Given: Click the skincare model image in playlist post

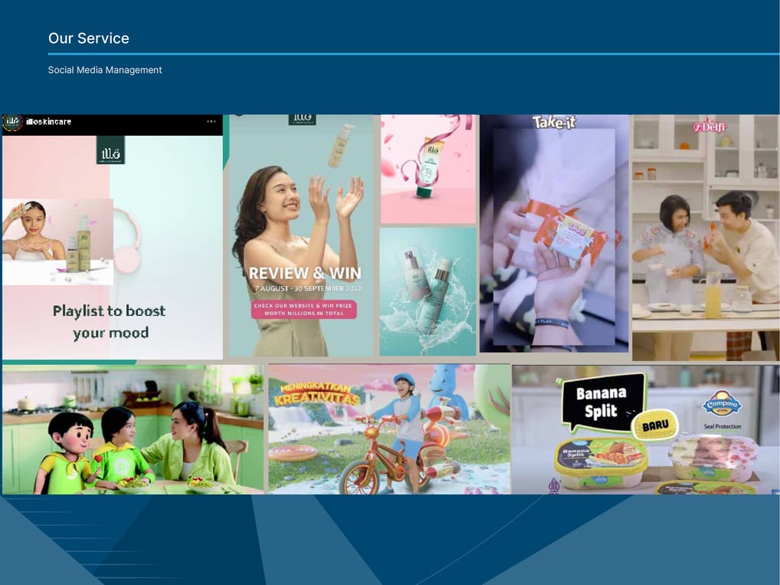Looking at the screenshot, I should click(57, 242).
